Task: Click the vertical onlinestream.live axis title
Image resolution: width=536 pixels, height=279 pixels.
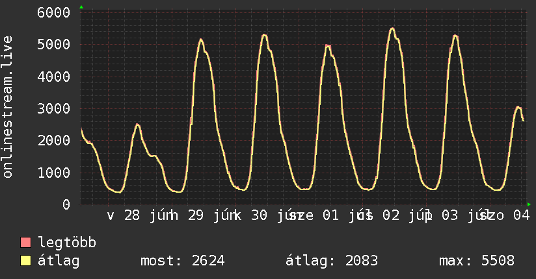Action: click(7, 107)
